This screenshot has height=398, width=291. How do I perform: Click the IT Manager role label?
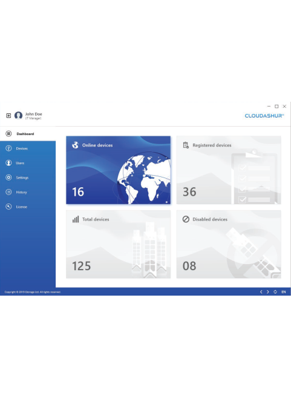[33, 118]
